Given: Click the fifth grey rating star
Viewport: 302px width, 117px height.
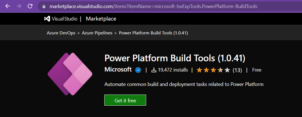Looking at the screenshot, I should (x=227, y=70).
